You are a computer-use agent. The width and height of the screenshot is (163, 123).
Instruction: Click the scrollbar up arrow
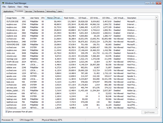click(156, 17)
